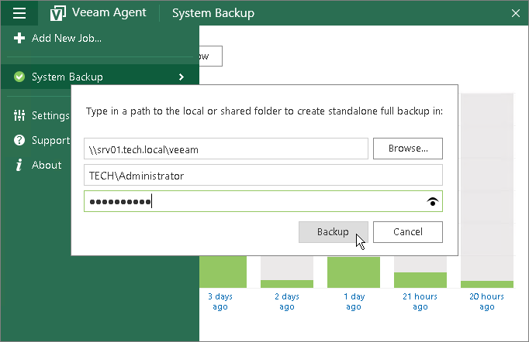Click the Browse... button
The image size is (529, 342).
pyautogui.click(x=407, y=149)
